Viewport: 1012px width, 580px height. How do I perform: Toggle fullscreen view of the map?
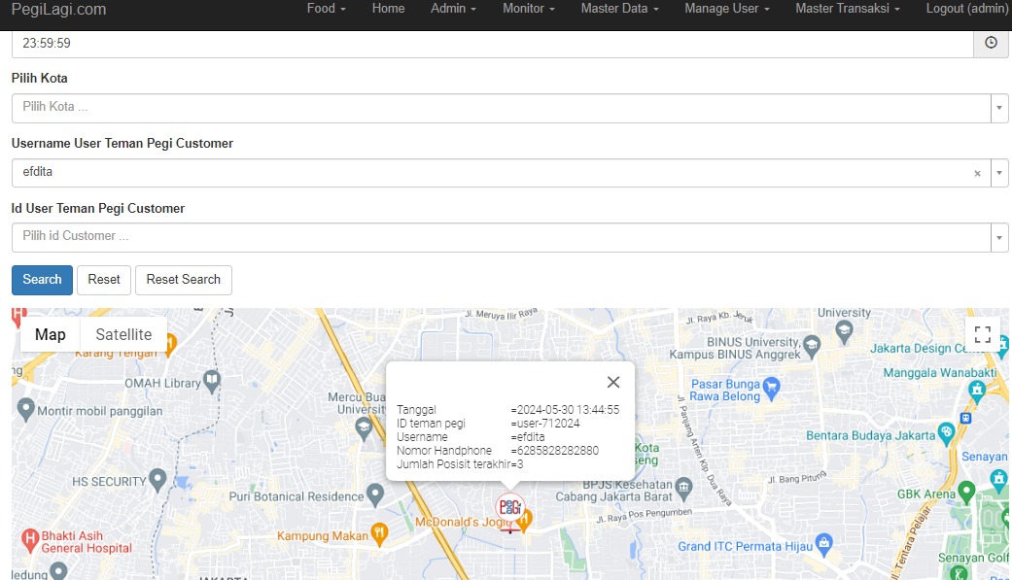point(983,334)
